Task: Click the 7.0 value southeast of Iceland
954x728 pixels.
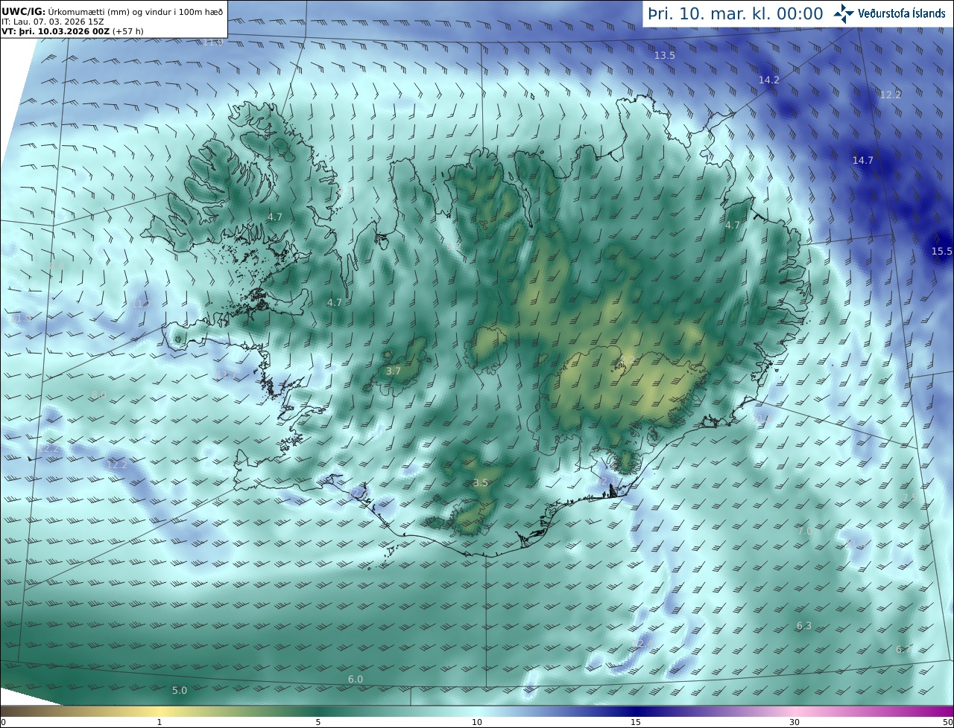Action: coord(805,531)
